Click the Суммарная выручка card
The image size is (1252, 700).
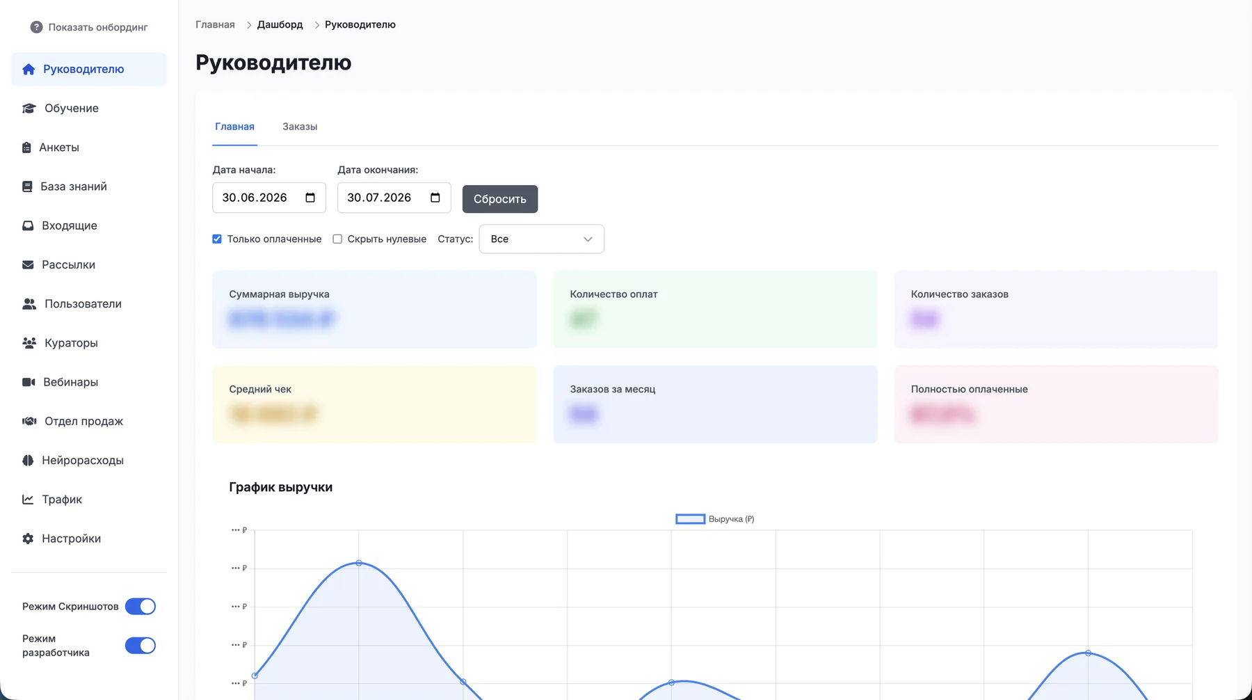coord(374,310)
